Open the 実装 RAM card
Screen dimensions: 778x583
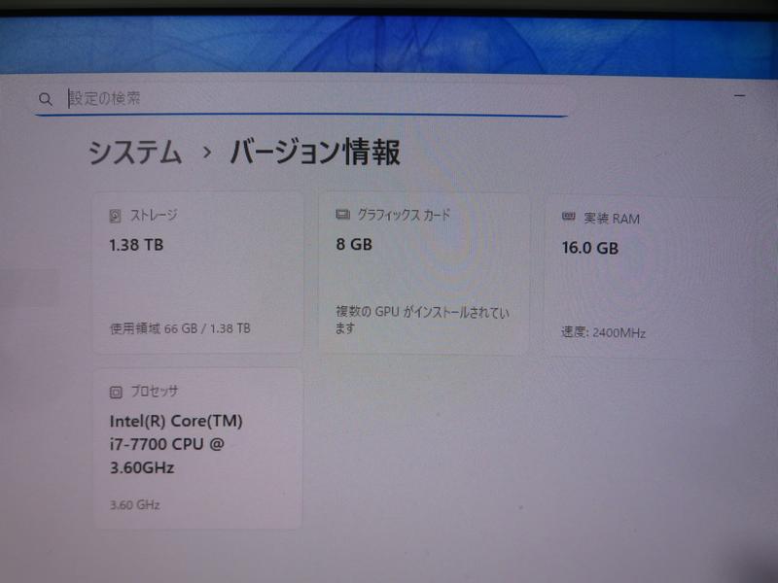pos(650,276)
